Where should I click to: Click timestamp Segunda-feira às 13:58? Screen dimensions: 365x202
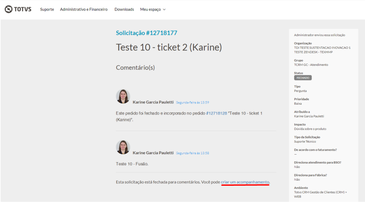click(x=192, y=153)
